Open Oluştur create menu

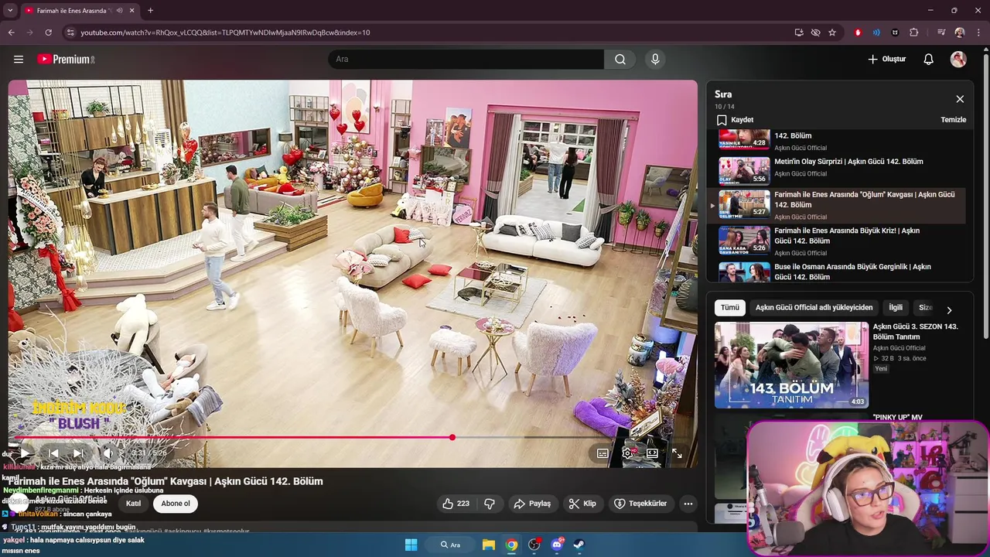(886, 59)
